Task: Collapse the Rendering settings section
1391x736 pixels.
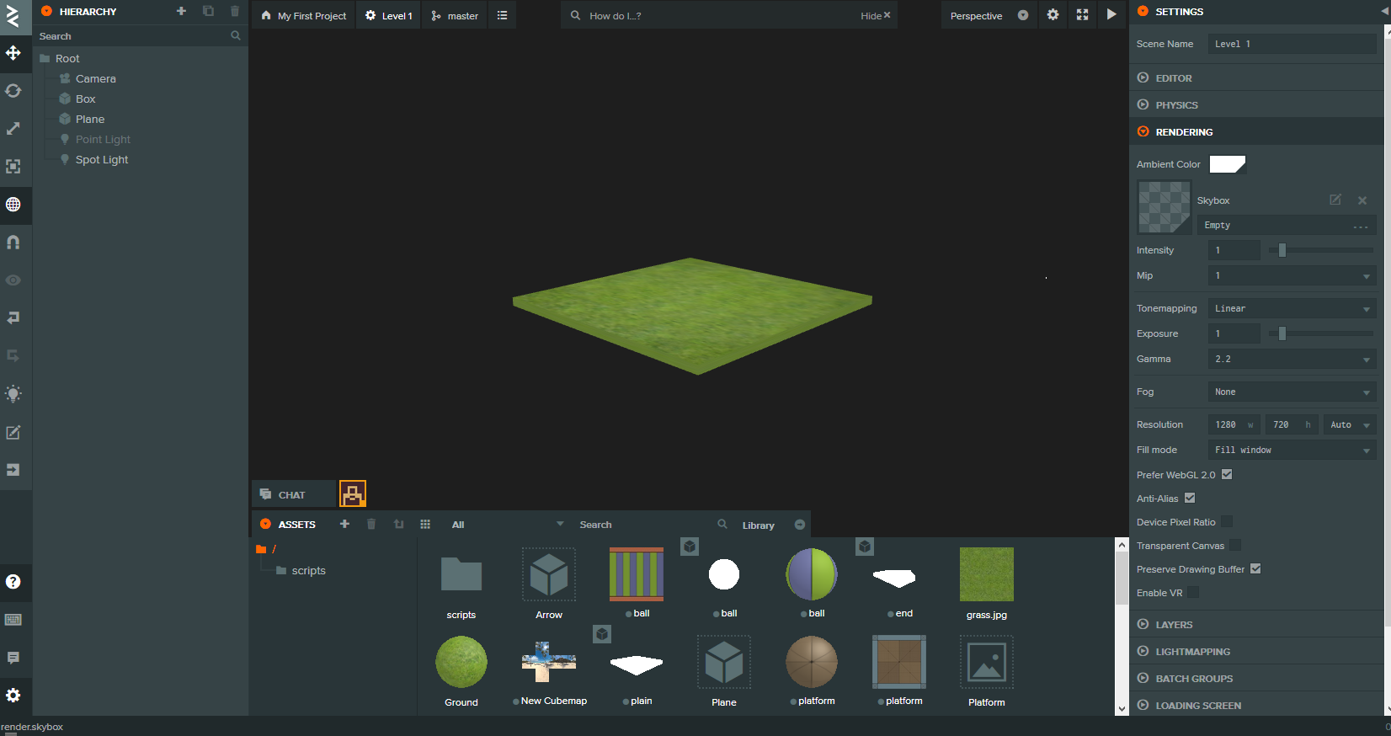Action: click(1255, 131)
